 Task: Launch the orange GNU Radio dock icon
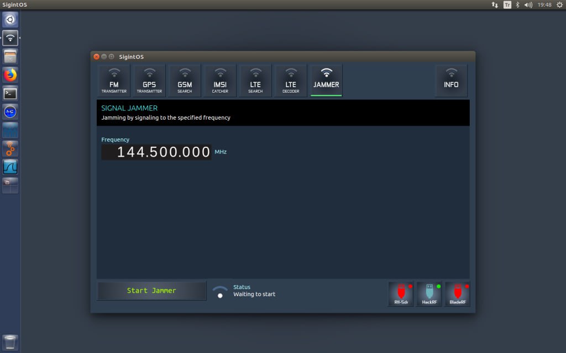pos(10,149)
